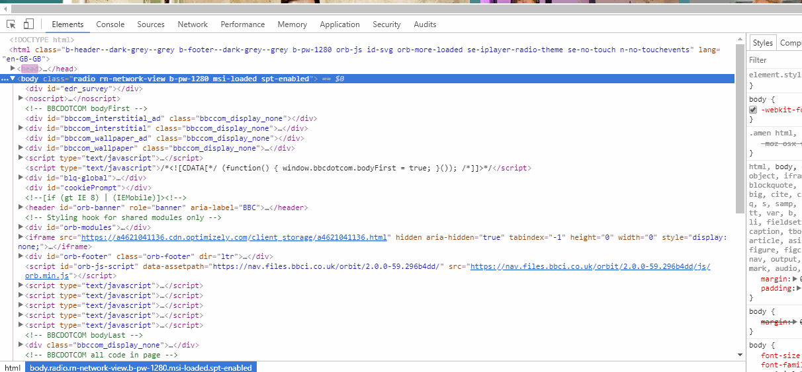802x372 pixels.
Task: Click the element.style rule in Styles
Action: coord(775,75)
